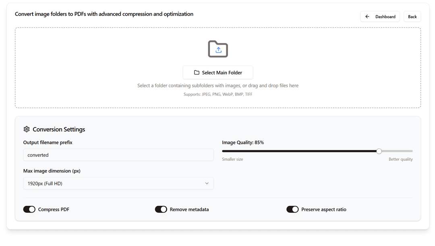Image resolution: width=435 pixels, height=246 pixels.
Task: Click the Conversion Settings gear icon
Action: coord(27,129)
